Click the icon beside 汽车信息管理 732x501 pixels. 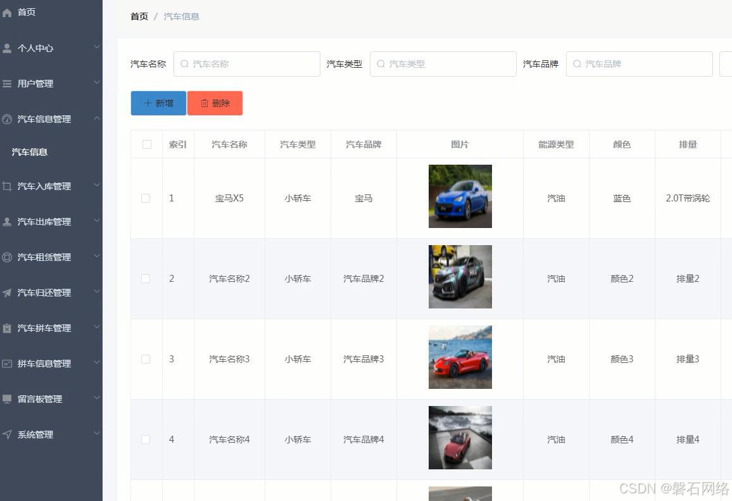pyautogui.click(x=7, y=119)
